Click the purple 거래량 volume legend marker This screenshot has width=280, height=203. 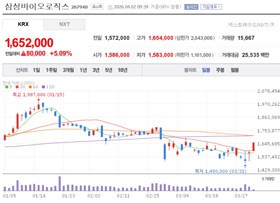(x=263, y=179)
